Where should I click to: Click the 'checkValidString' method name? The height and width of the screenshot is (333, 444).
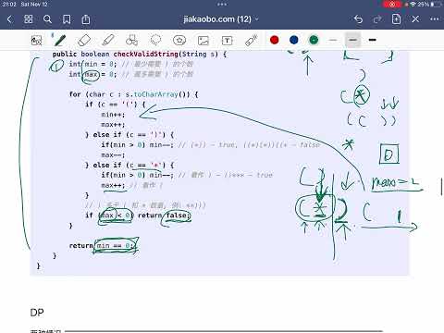tap(146, 54)
